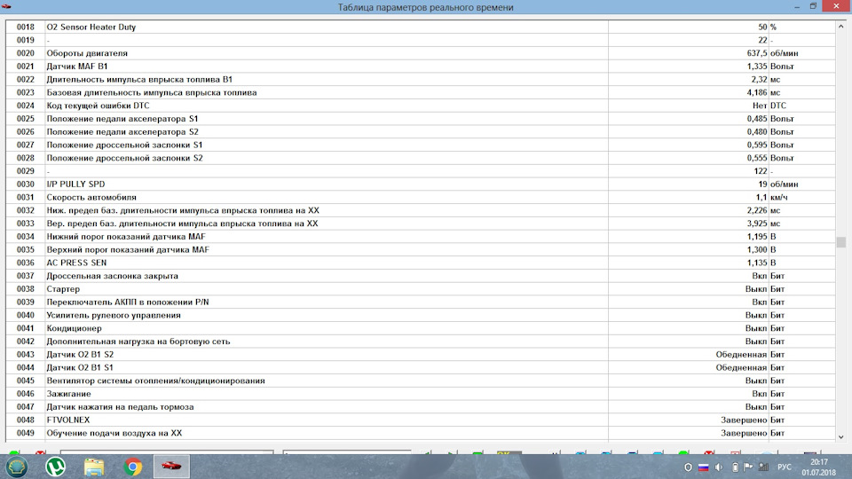Select the Скорость автомобиля row
The image size is (852, 479).
click(421, 197)
